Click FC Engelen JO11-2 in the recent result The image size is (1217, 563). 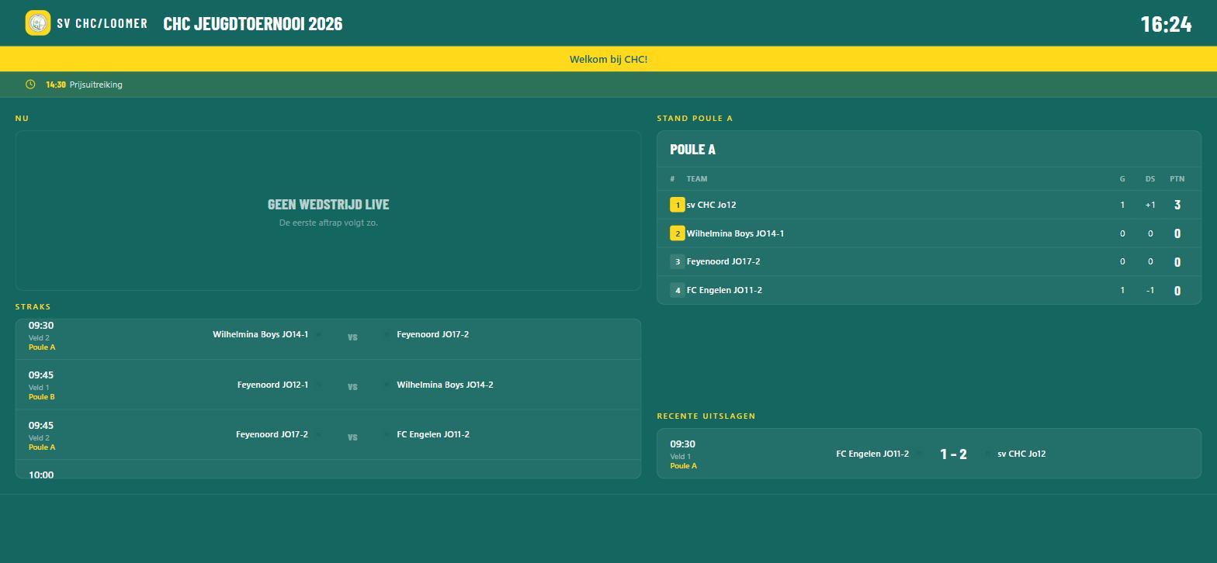872,454
